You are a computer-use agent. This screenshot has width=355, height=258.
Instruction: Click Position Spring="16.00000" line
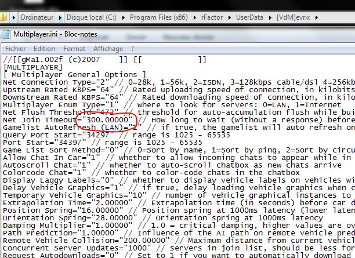click(179, 210)
